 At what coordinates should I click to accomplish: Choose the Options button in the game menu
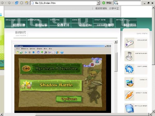69,99
